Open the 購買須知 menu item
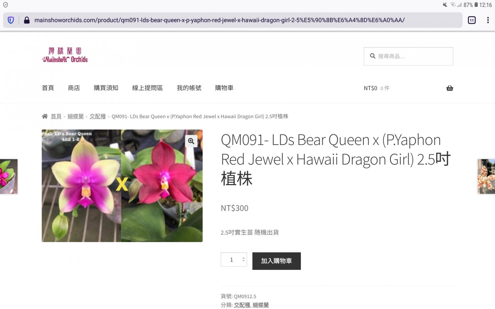Screen dimensions: 495x309 tap(106, 88)
